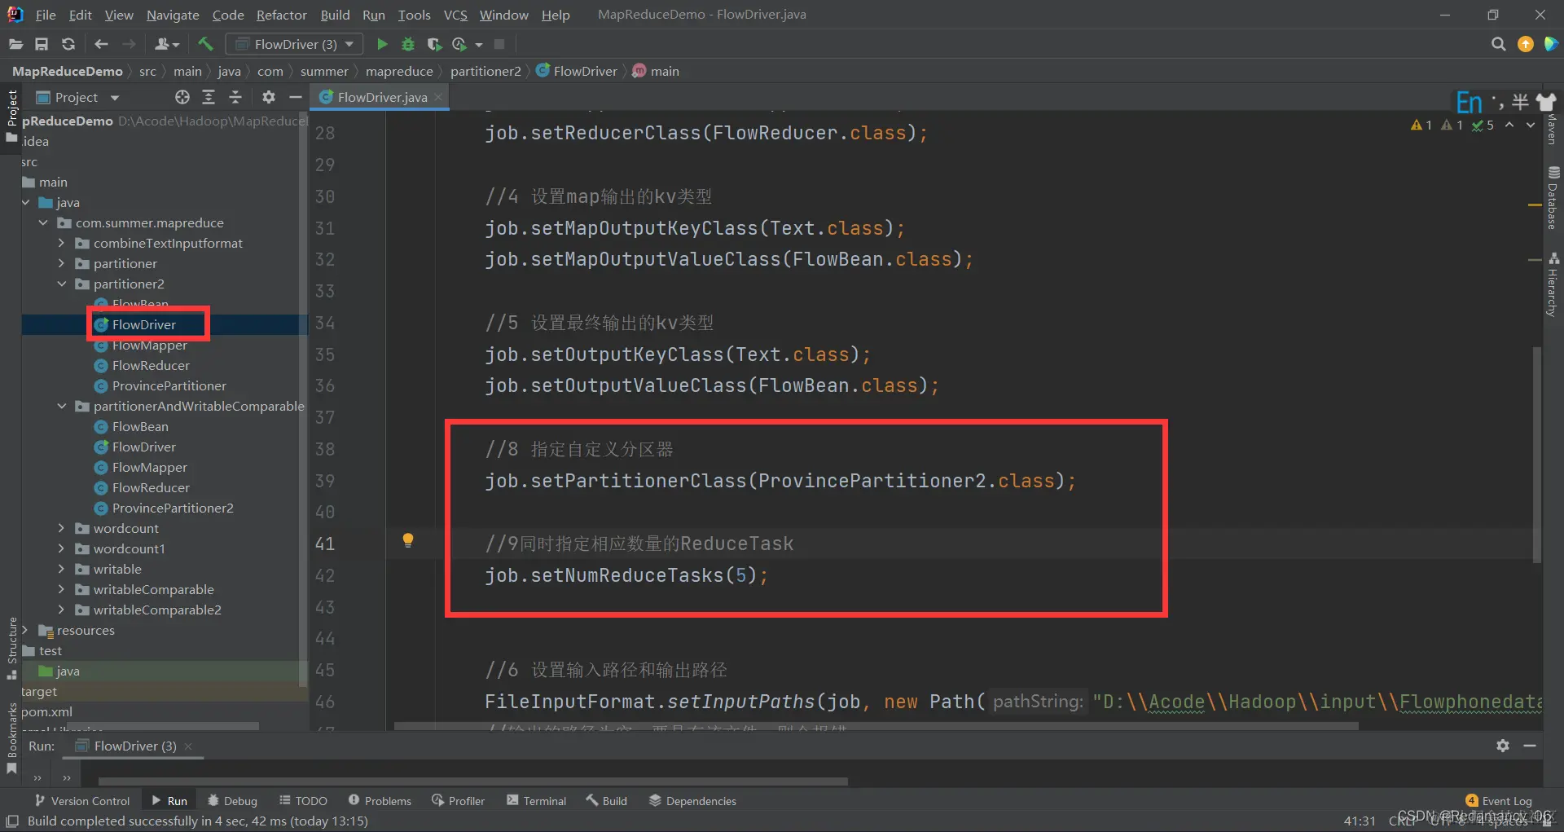Open the Problems tool window
The height and width of the screenshot is (832, 1564).
380,801
